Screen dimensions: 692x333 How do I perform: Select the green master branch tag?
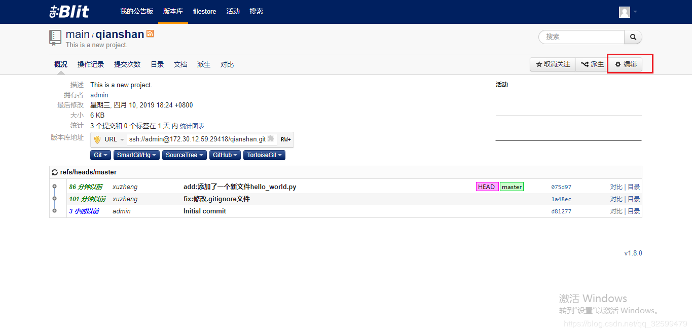point(512,187)
